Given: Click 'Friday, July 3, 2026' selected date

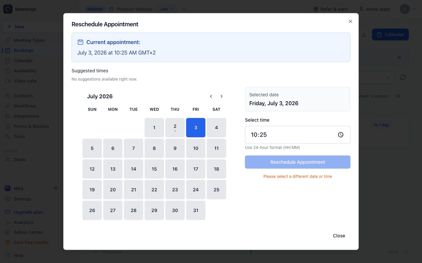Looking at the screenshot, I should click(274, 103).
